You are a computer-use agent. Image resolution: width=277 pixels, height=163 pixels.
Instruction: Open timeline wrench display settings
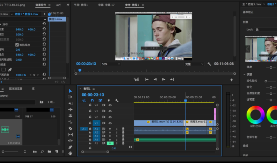click(x=117, y=100)
